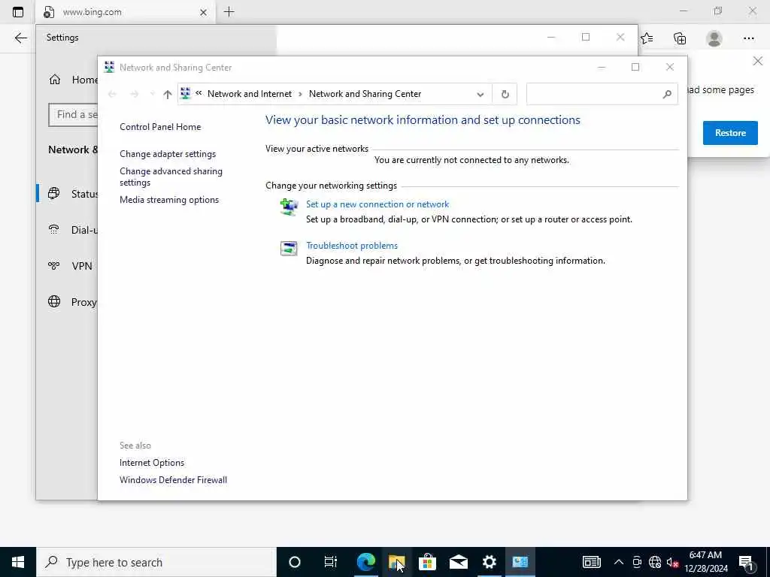Close the www.bing.com tab
Viewport: 770px width, 577px height.
tap(203, 12)
